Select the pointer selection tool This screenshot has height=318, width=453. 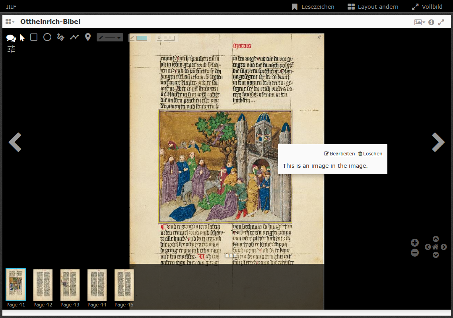tap(22, 37)
